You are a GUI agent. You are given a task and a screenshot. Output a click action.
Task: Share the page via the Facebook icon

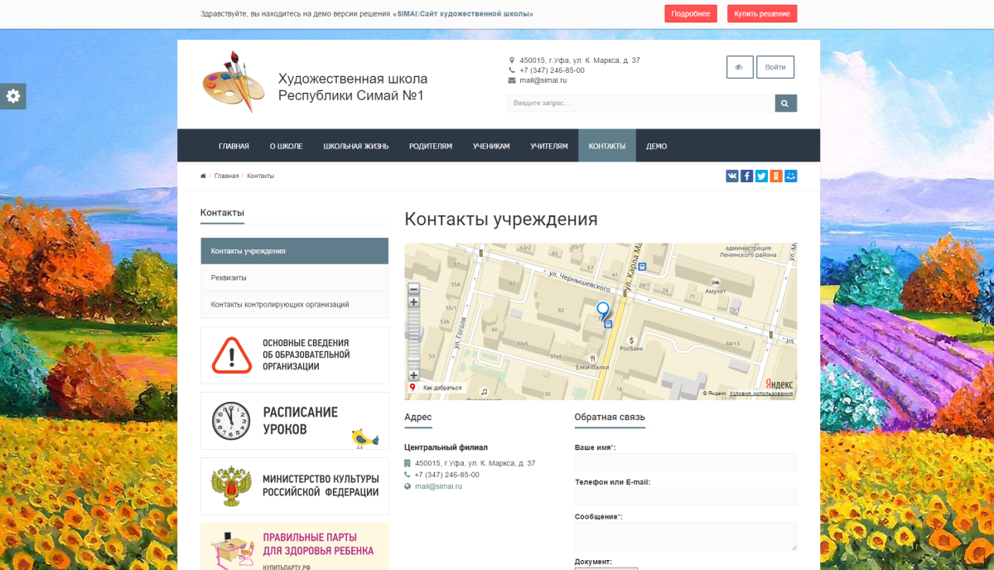click(x=746, y=176)
